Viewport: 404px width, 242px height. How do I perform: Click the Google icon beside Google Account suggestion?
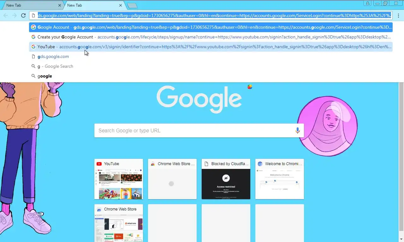point(33,27)
